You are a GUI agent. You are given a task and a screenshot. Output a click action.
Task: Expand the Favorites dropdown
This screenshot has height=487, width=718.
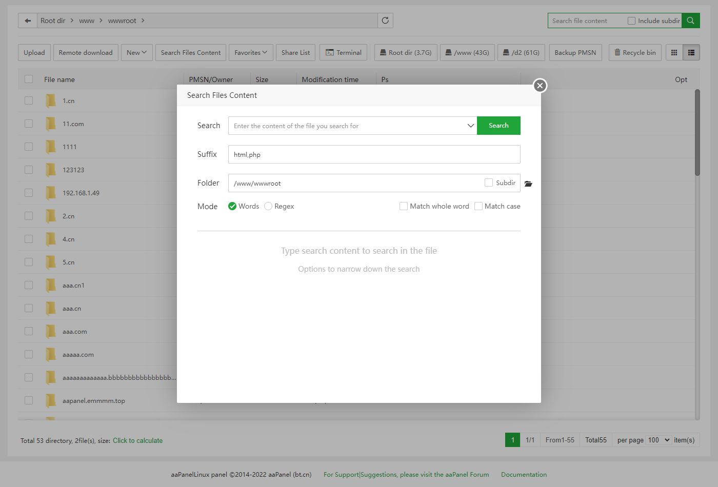click(x=251, y=52)
